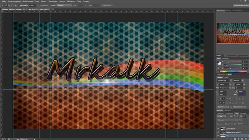Click the Navigator preview thumbnail

233,33
